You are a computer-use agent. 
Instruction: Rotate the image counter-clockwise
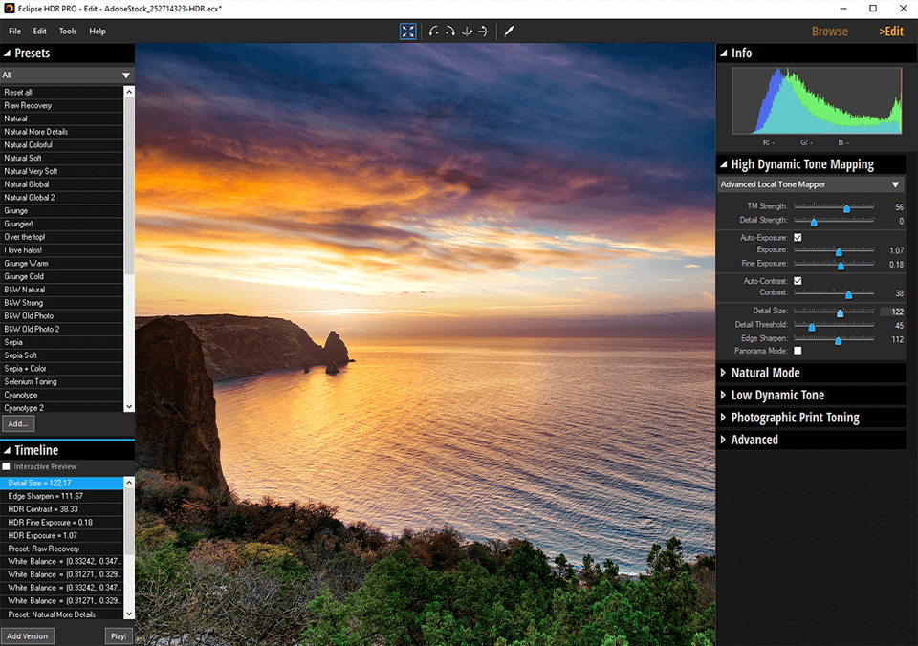431,31
